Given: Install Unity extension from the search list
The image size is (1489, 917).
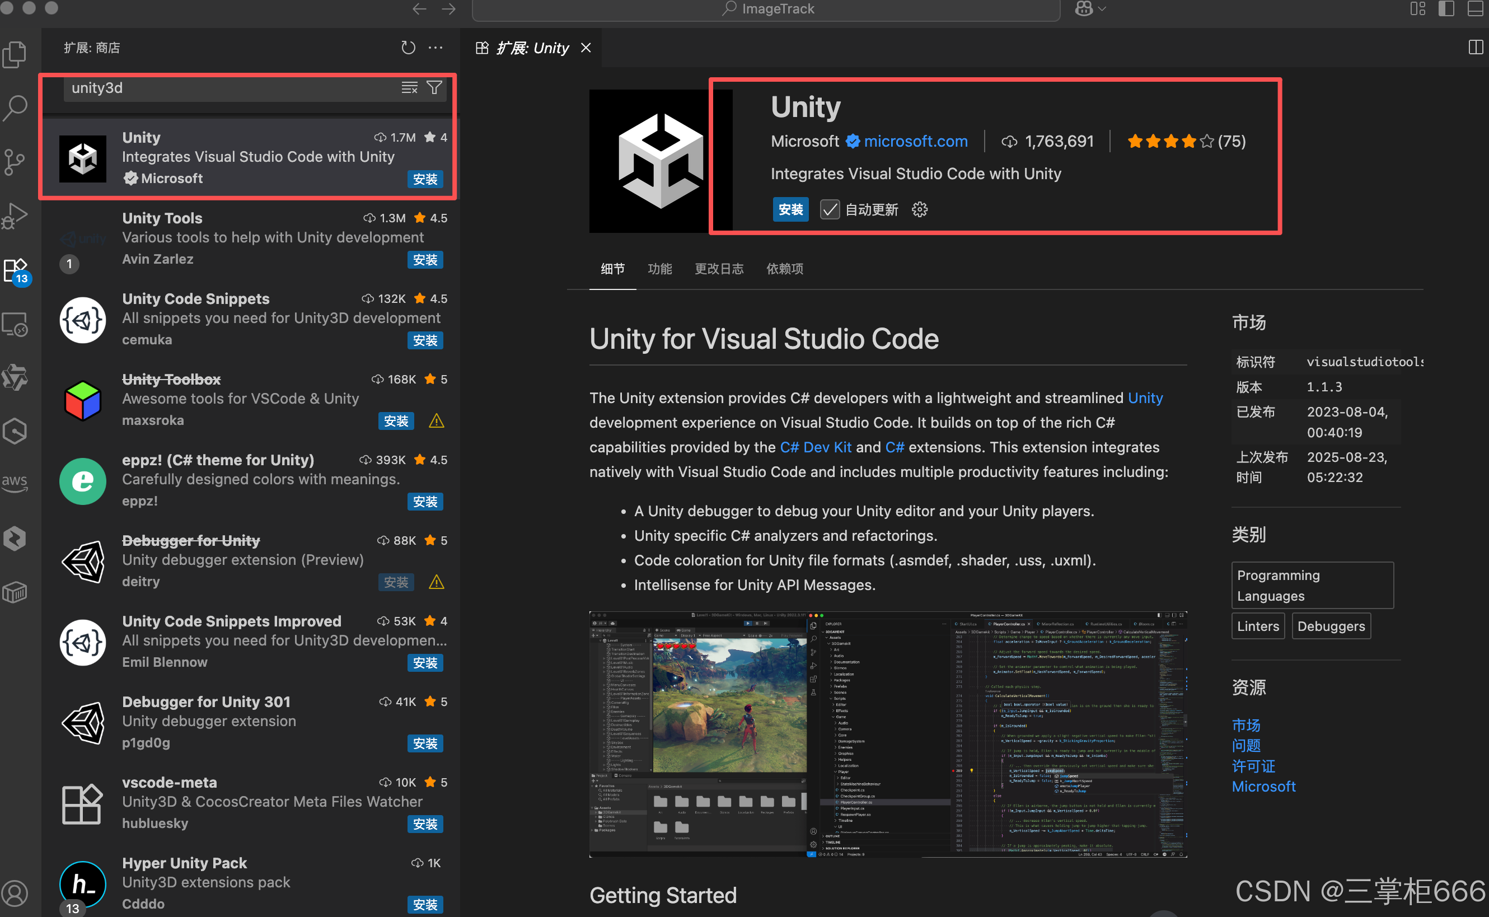Looking at the screenshot, I should 425,180.
